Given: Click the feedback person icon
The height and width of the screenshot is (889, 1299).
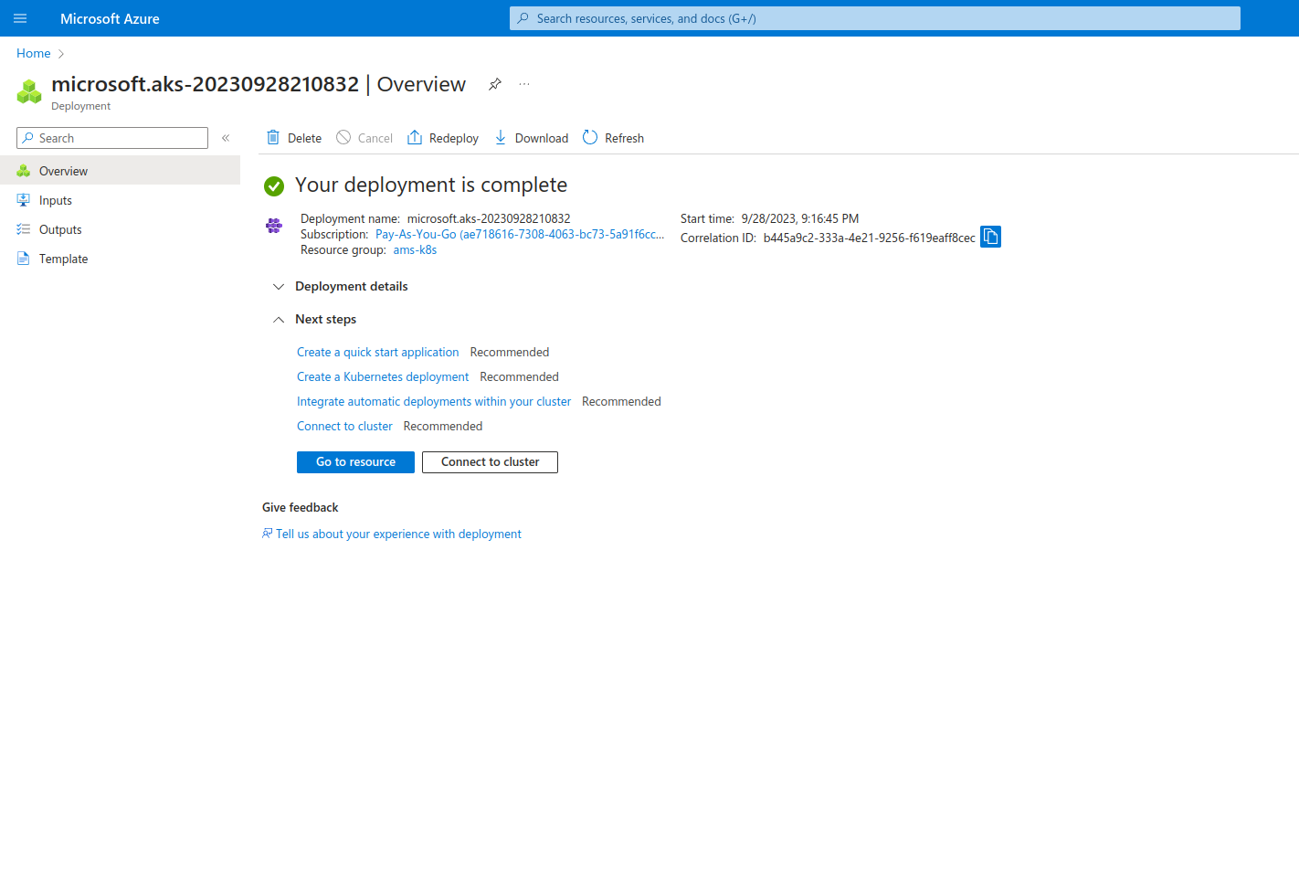Looking at the screenshot, I should (268, 534).
